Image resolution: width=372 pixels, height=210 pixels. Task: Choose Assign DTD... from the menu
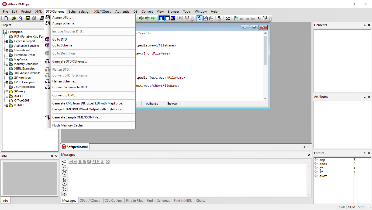[90, 17]
